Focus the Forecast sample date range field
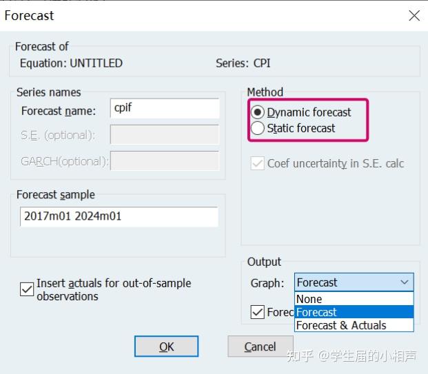The image size is (428, 374). point(119,216)
